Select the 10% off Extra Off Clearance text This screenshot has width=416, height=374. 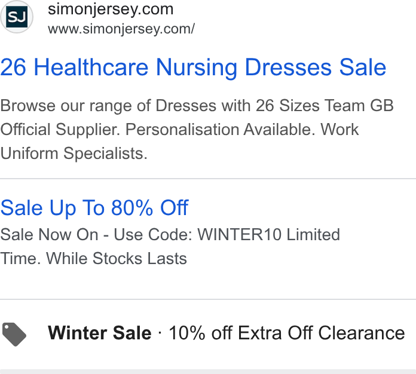pyautogui.click(x=287, y=333)
